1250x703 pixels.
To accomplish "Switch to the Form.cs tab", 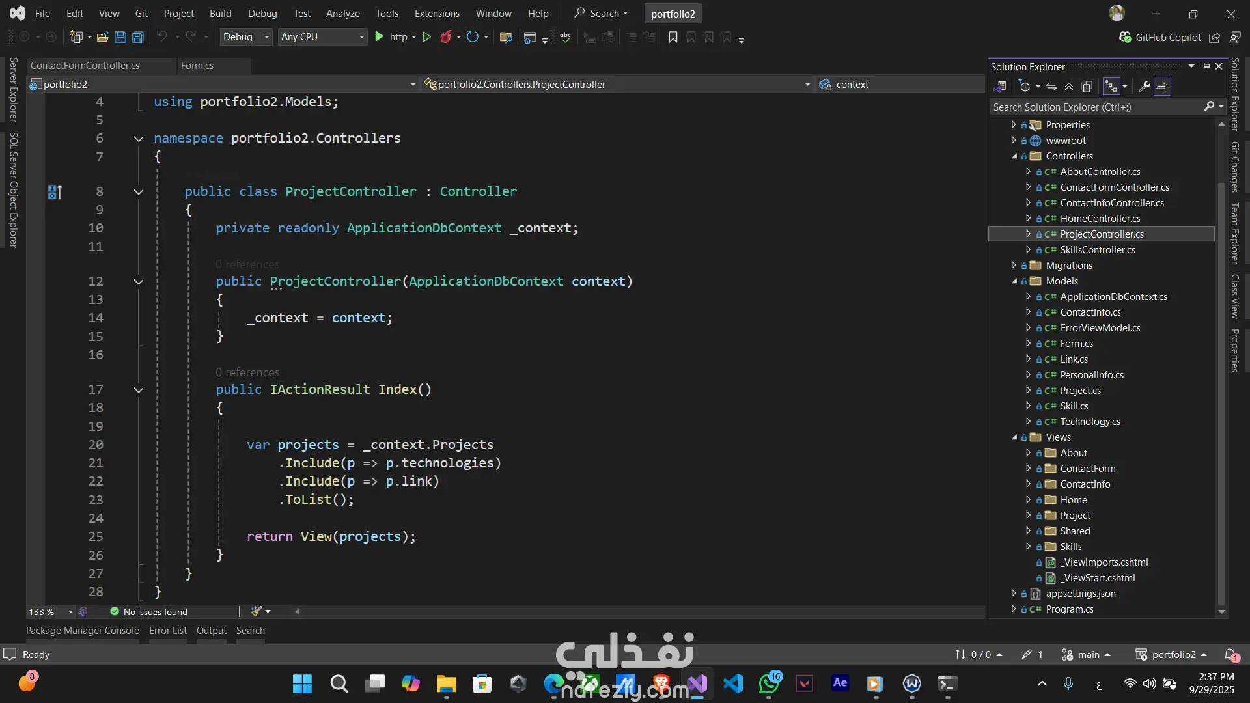I will [197, 66].
